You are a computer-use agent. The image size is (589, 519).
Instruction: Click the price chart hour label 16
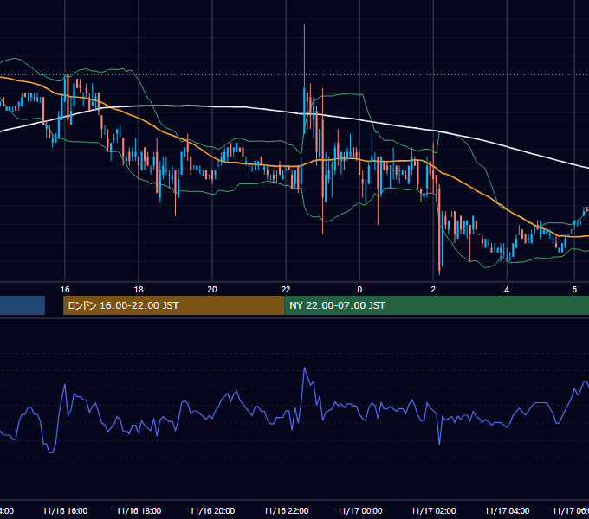pos(65,289)
